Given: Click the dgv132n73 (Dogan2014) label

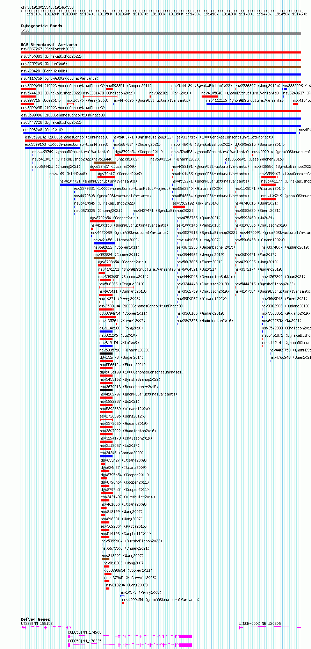Looking at the screenshot, I should tap(122, 358).
